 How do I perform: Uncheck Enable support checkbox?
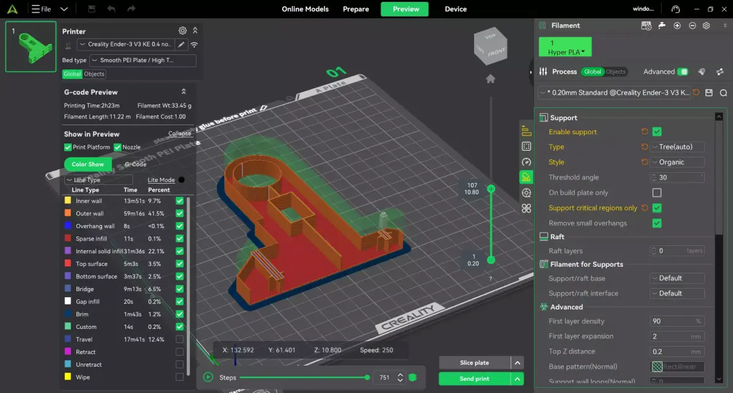point(657,131)
